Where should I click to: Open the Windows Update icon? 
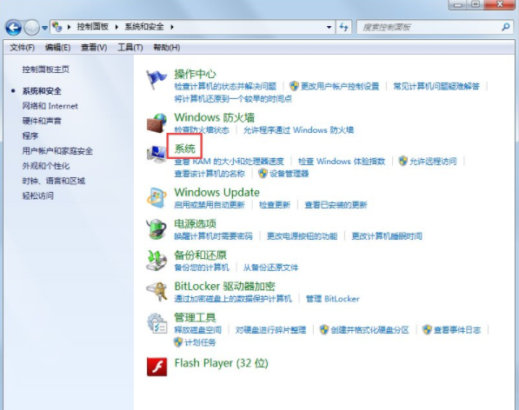coord(156,198)
